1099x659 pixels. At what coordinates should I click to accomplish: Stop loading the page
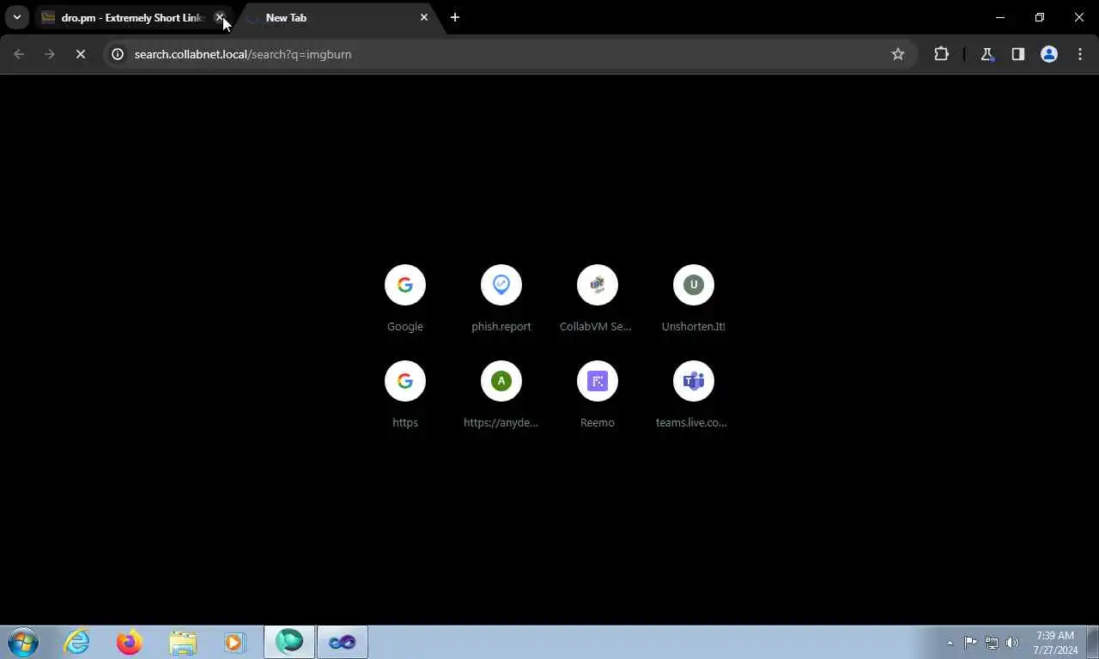coord(81,54)
